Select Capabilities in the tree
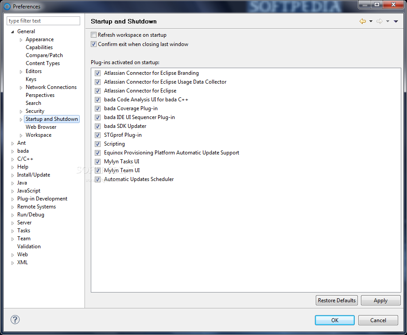The width and height of the screenshot is (407, 335). point(39,47)
